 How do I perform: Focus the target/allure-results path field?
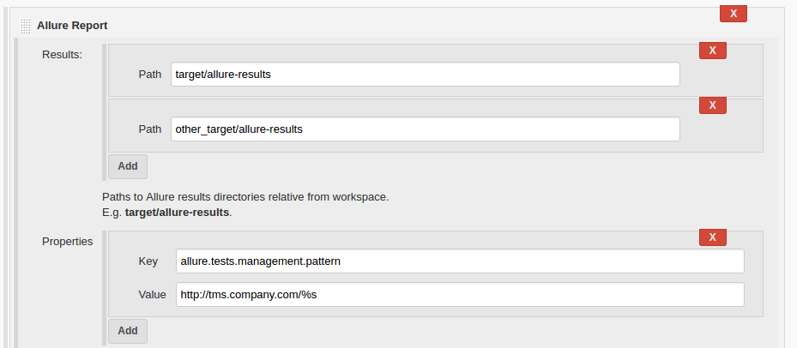point(425,75)
